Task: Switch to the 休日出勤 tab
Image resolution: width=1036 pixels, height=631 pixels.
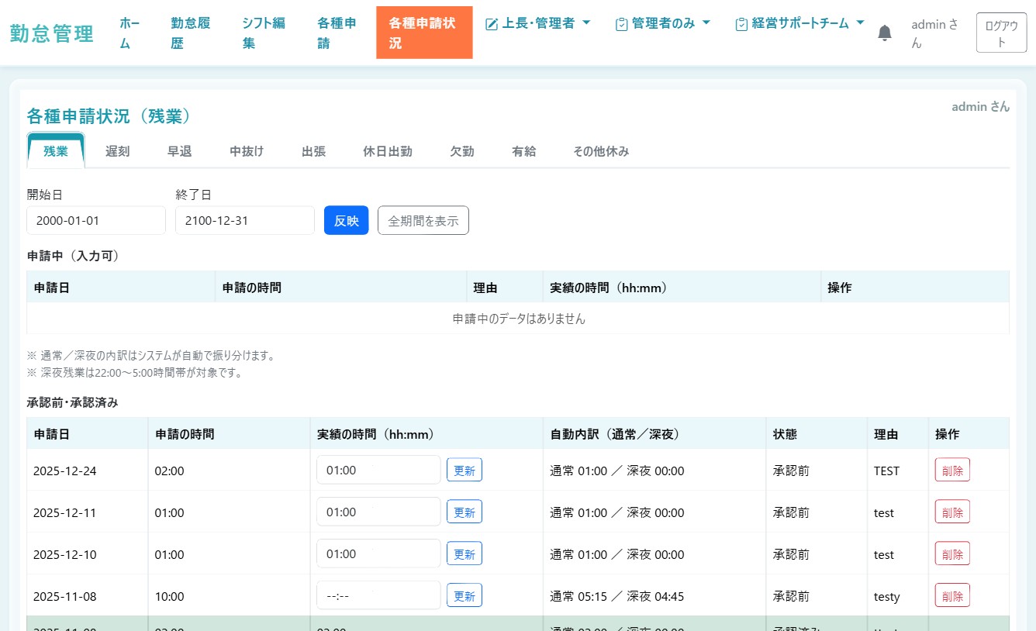Action: pos(388,151)
